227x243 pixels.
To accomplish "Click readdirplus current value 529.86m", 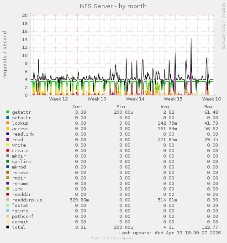I will 79,200.
